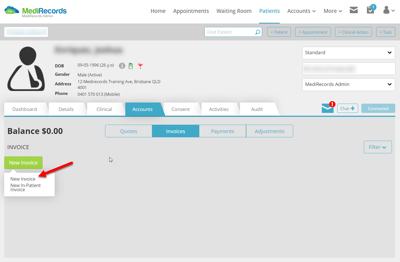Screen dimensions: 400x262
Task: Choose New In-Patient Invoice from the popup
Action: pos(26,188)
